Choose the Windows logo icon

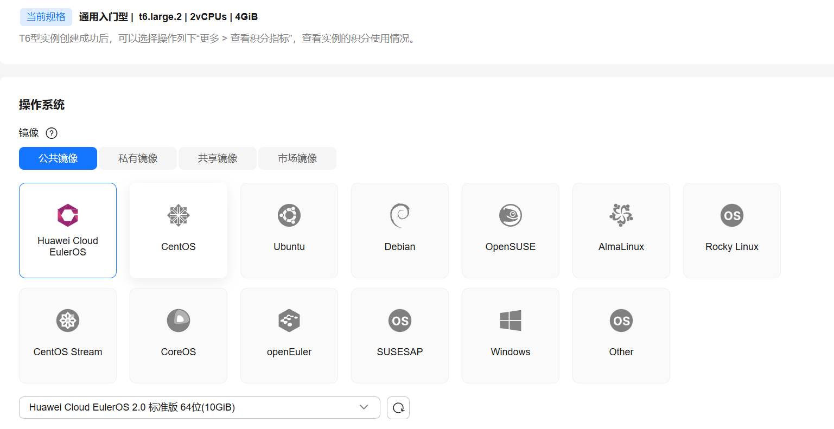[511, 321]
